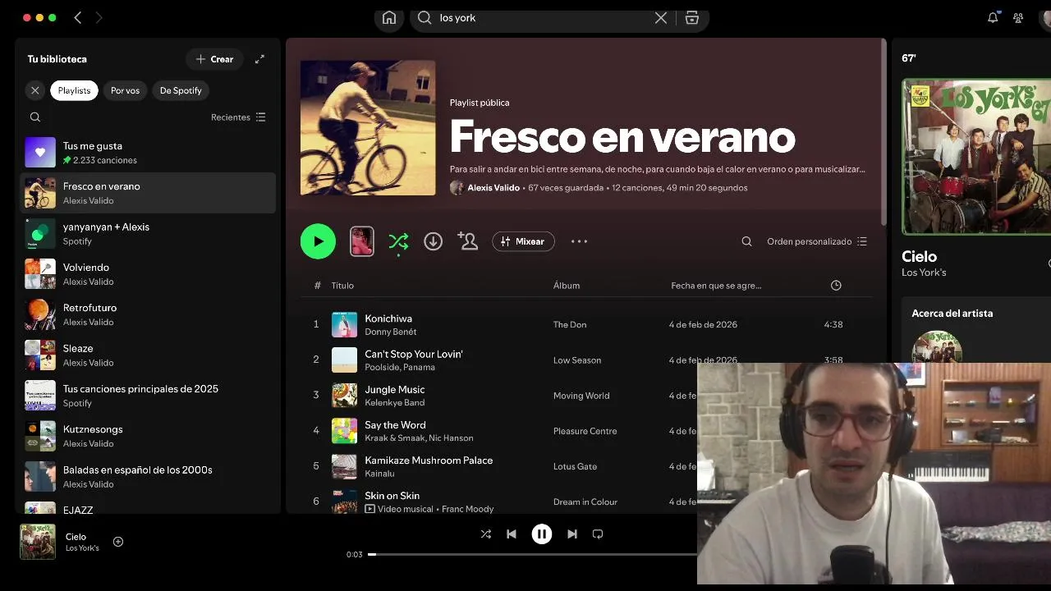Invite collaborators with person-plus icon

[468, 241]
